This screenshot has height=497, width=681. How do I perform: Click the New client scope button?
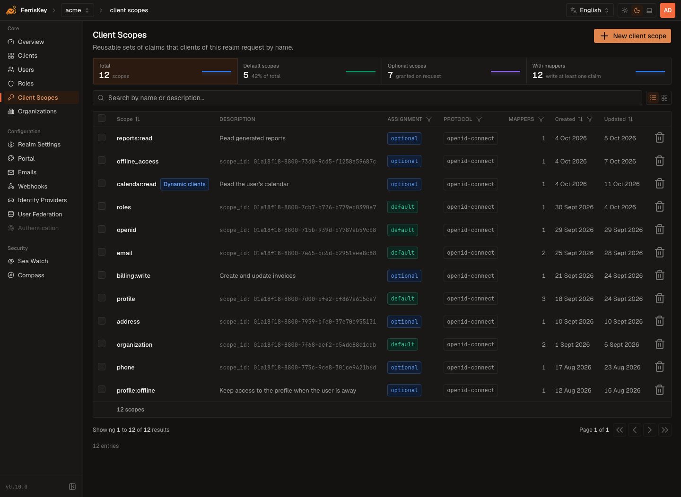click(x=632, y=36)
